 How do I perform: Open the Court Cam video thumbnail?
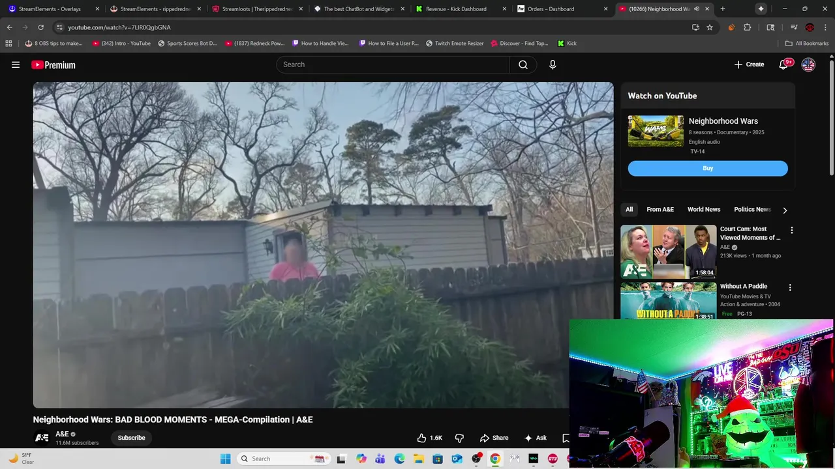pyautogui.click(x=669, y=251)
